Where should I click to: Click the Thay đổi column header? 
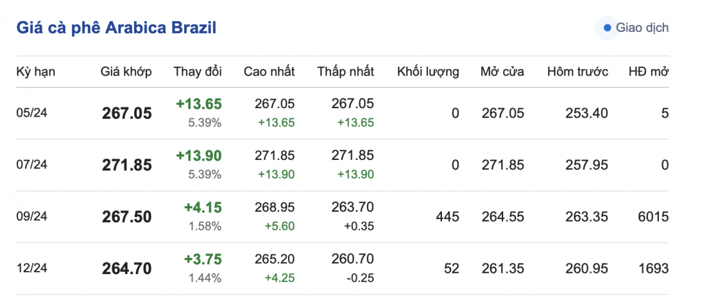pos(197,72)
